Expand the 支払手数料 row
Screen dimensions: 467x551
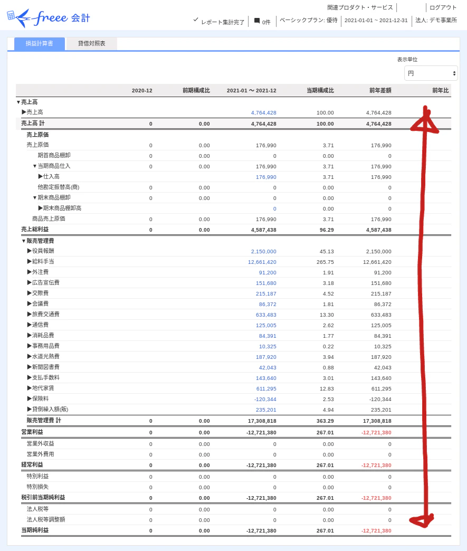(x=30, y=377)
